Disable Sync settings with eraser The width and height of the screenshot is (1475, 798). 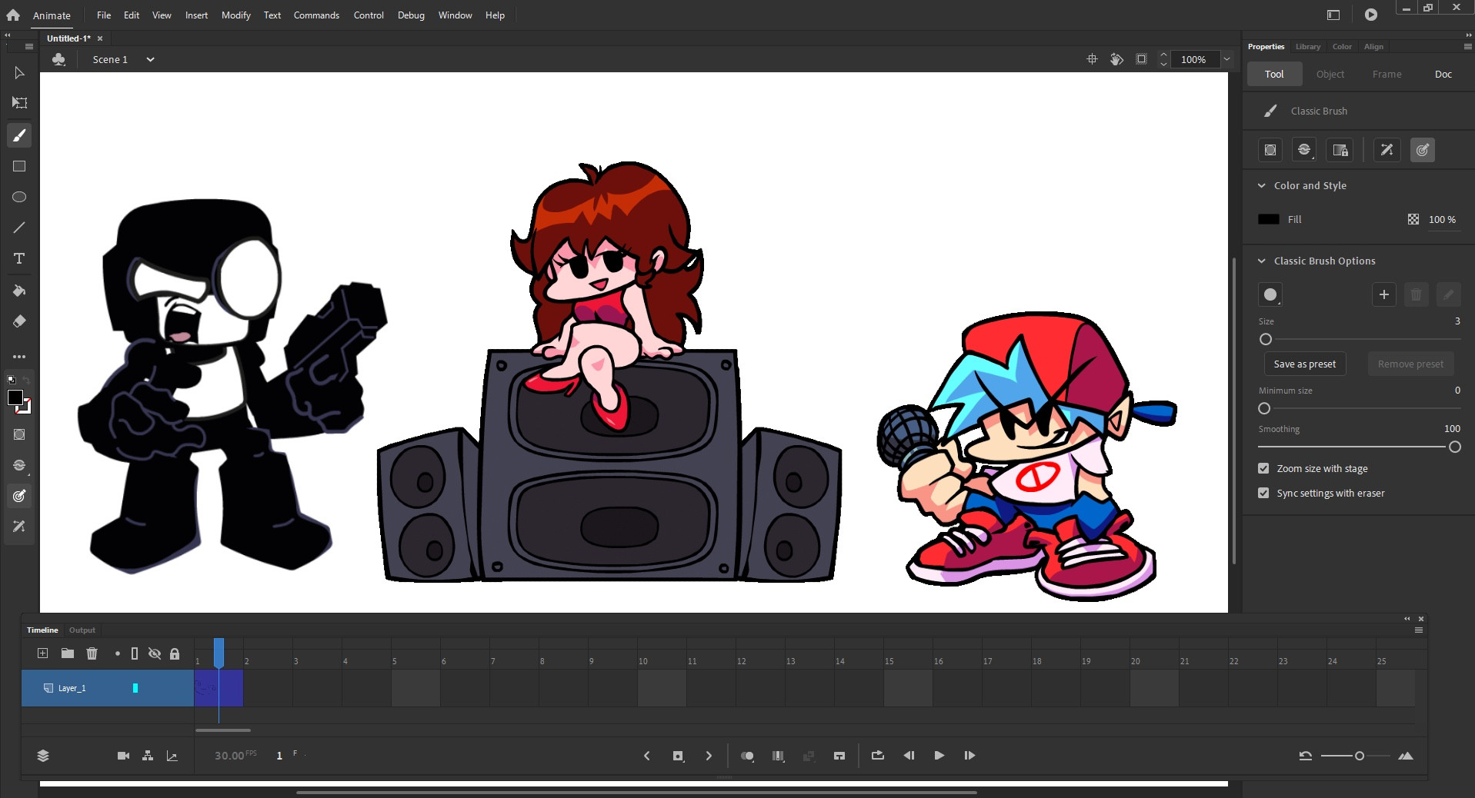1263,493
